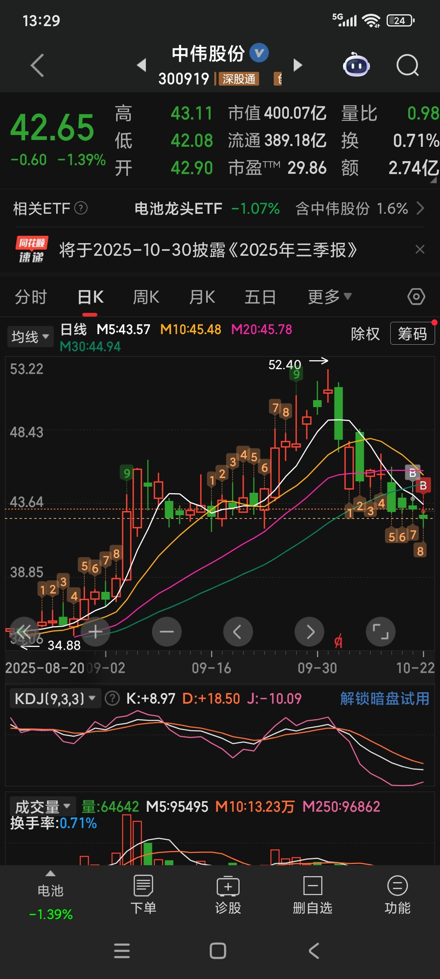
Task: Switch to next stock with right triangle
Action: pyautogui.click(x=298, y=65)
